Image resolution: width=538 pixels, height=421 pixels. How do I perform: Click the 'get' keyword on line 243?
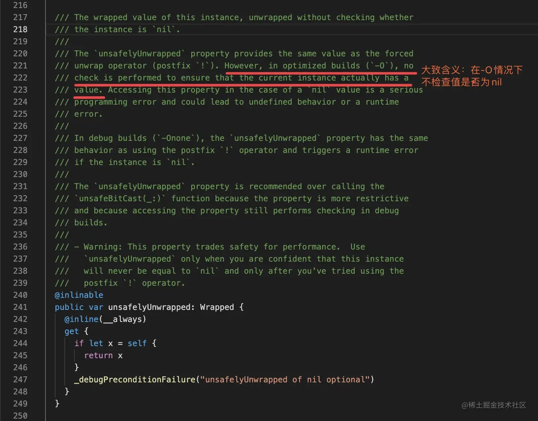[x=72, y=331]
